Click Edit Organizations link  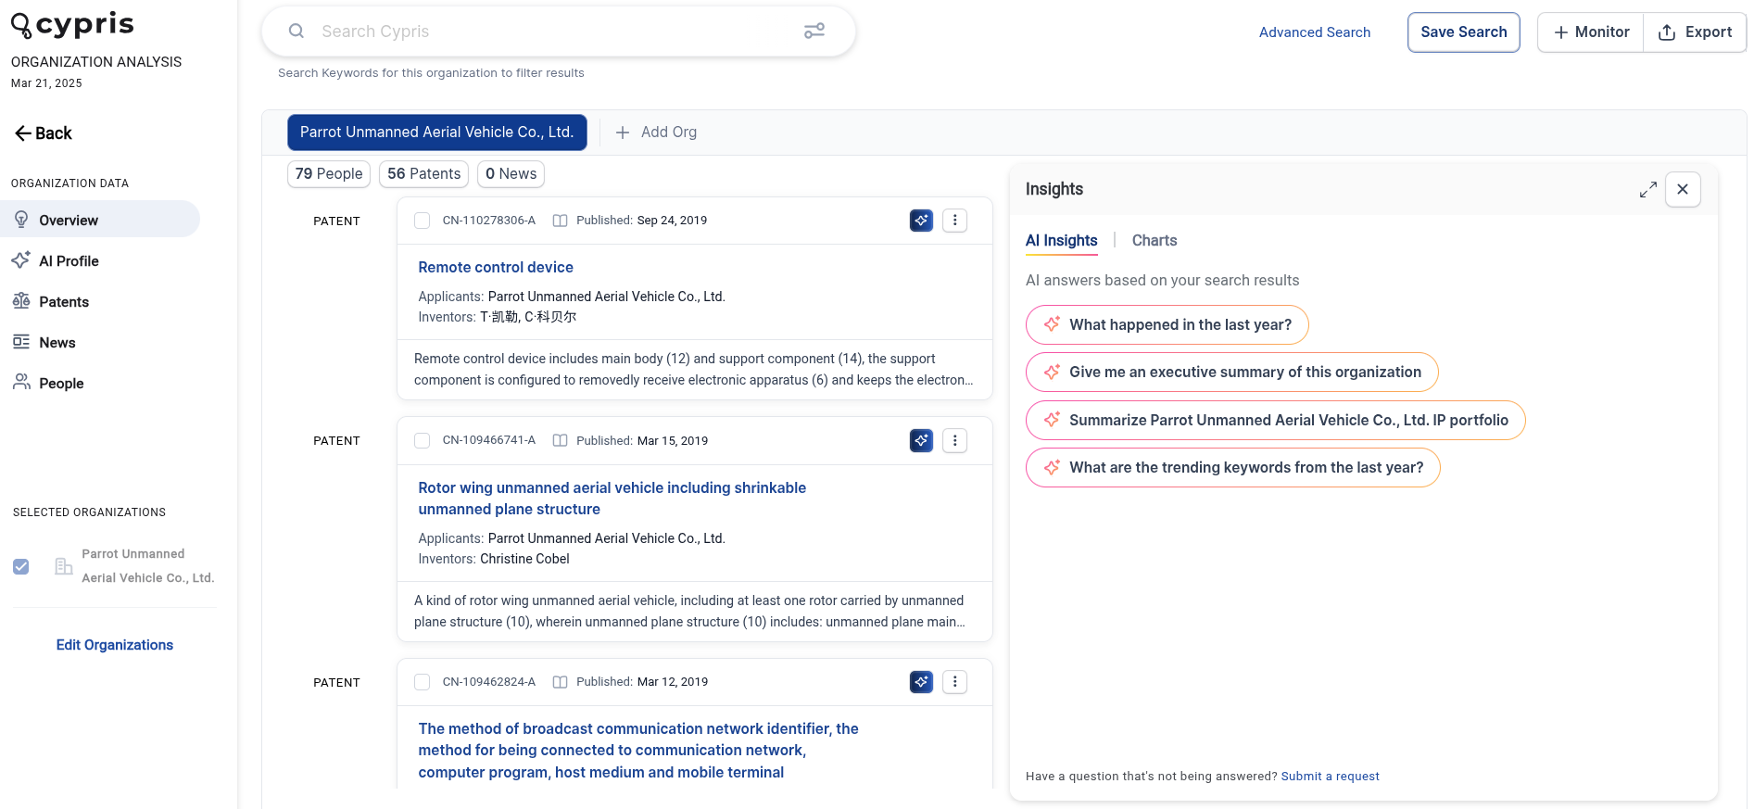(115, 645)
